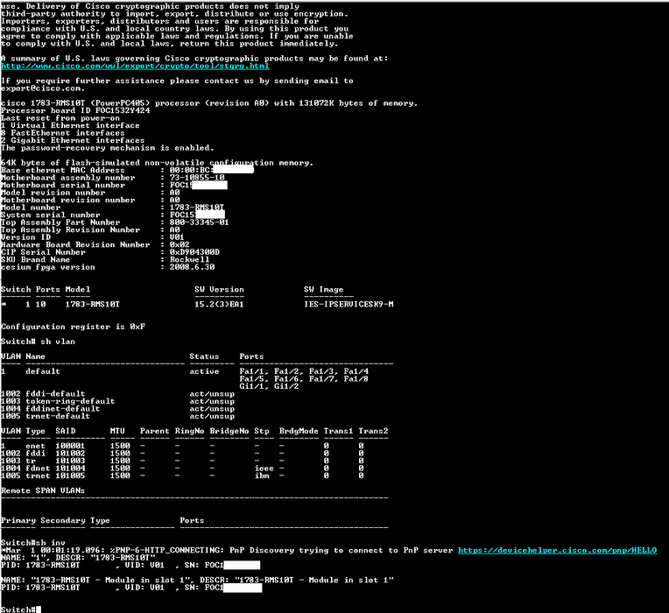Select the text 'export@cisco.com.'
This screenshot has width=669, height=613.
click(x=43, y=88)
